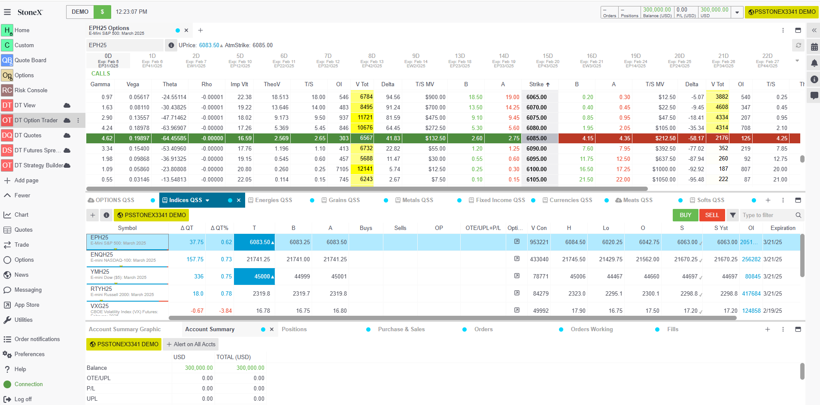Open alerts bell in right sidebar
Screen dimensions: 820x405
pyautogui.click(x=814, y=63)
